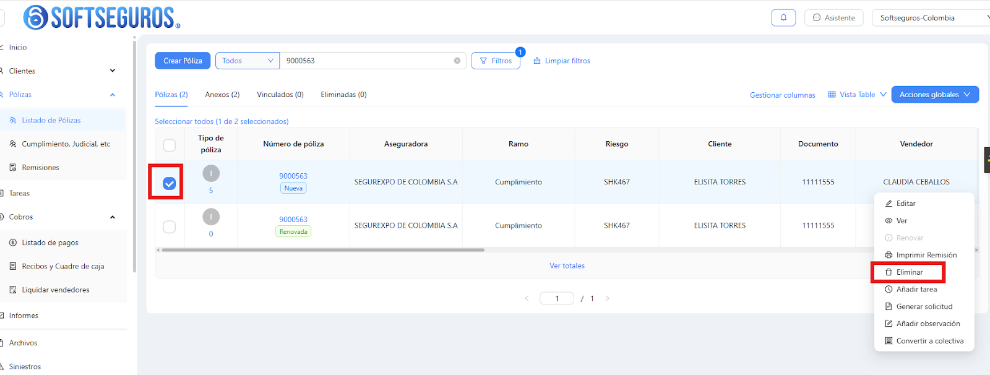
Task: Select Imprimir Remisión from the context menu
Action: [x=924, y=255]
